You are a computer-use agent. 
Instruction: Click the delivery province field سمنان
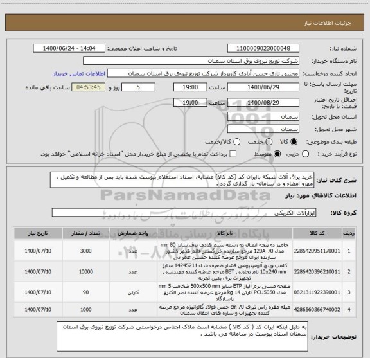pyautogui.click(x=263, y=117)
